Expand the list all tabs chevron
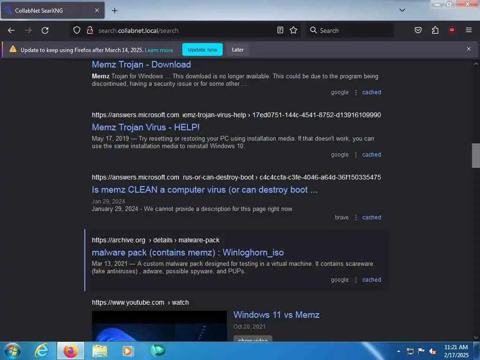480x360 pixels. pos(402,10)
